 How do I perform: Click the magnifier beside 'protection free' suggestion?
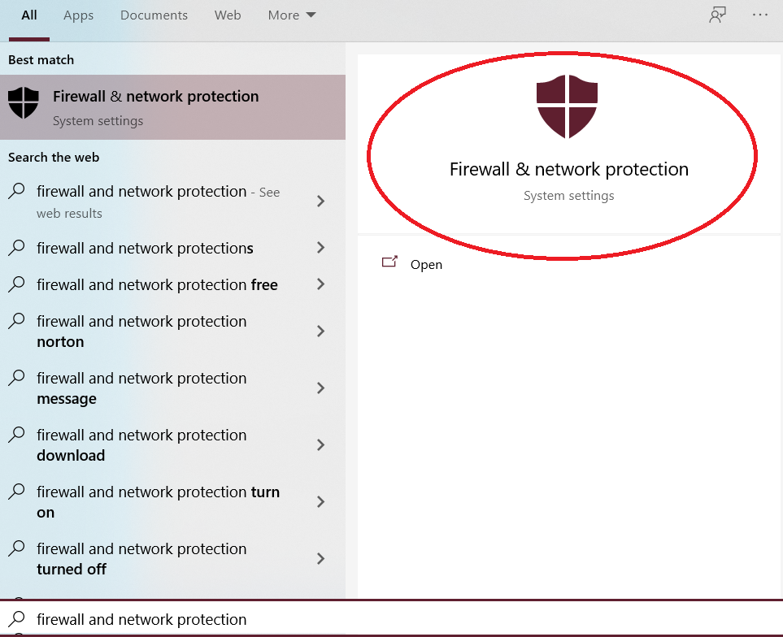pos(16,284)
